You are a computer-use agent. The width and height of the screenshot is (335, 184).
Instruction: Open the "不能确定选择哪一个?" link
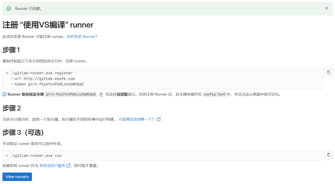coord(136,119)
